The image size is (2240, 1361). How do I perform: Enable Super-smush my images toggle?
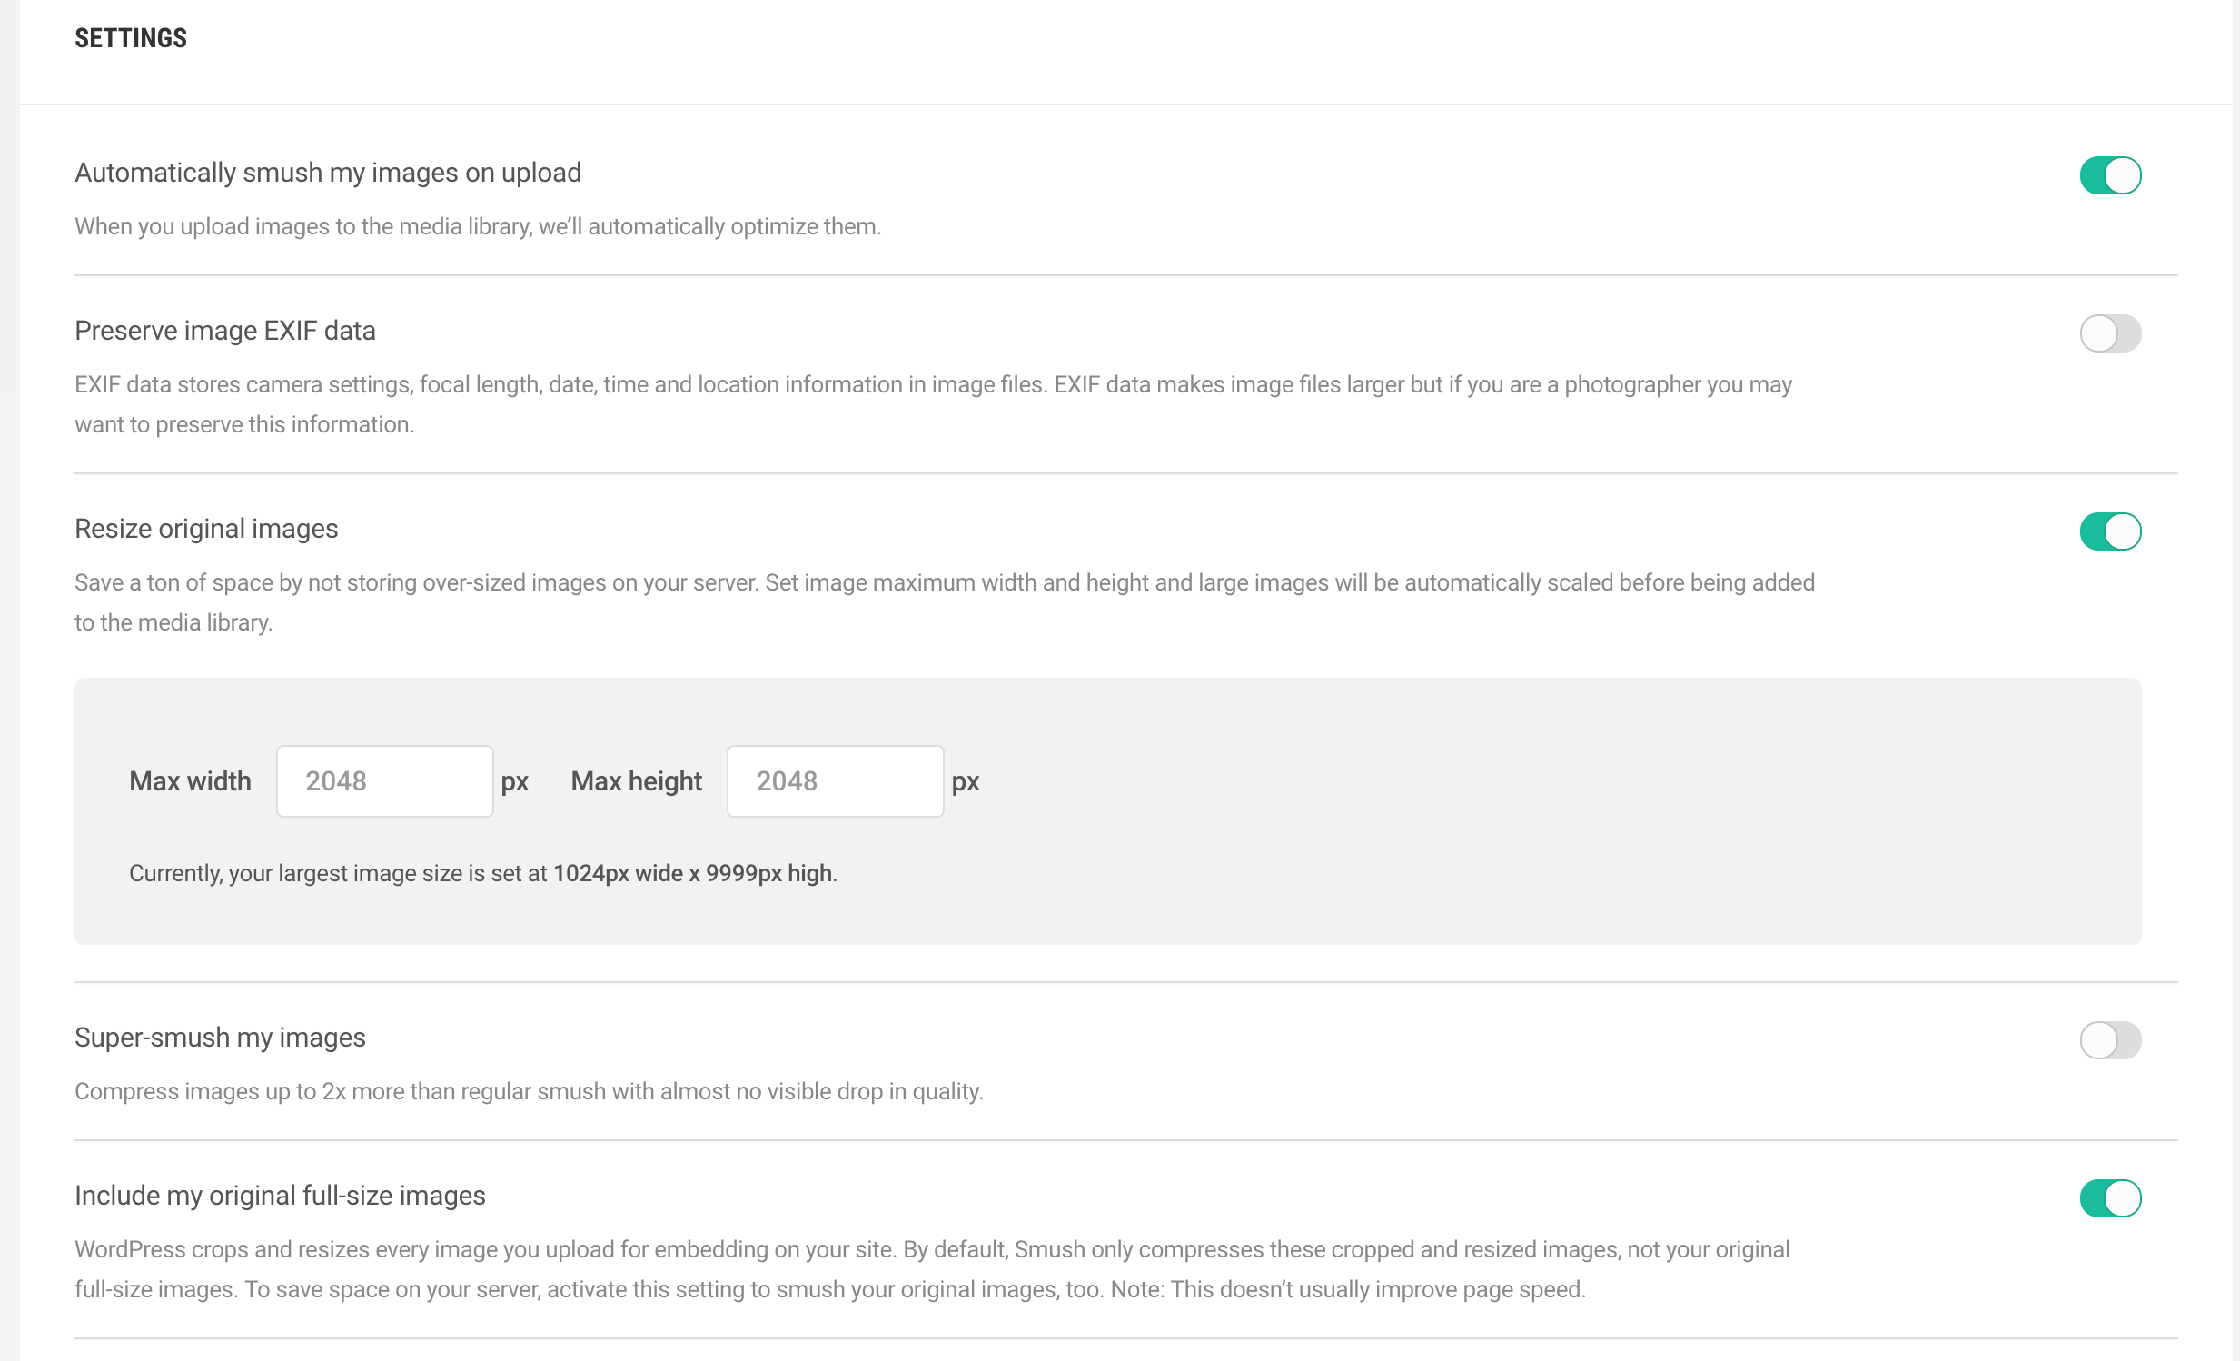[x=2110, y=1040]
